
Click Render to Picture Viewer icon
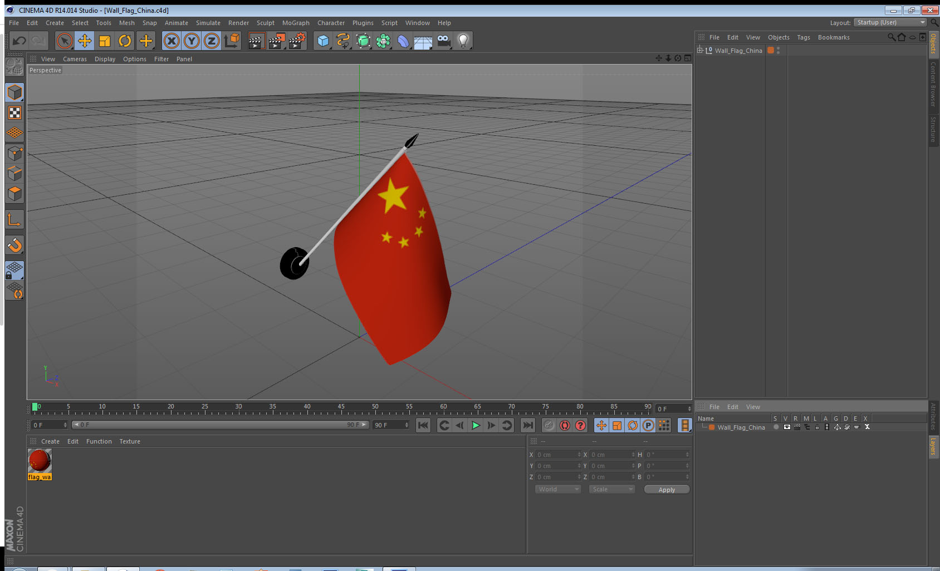pos(276,41)
